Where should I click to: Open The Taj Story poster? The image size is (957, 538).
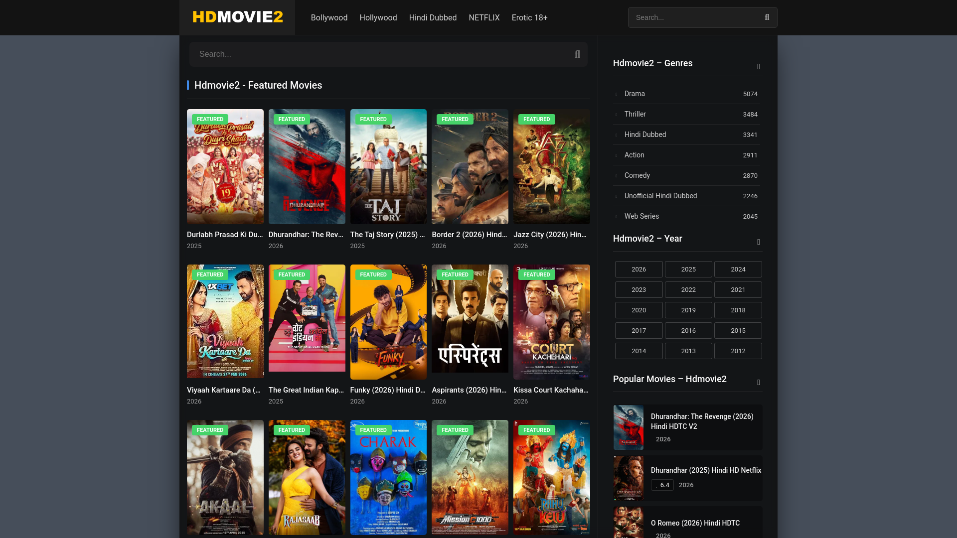pyautogui.click(x=388, y=166)
